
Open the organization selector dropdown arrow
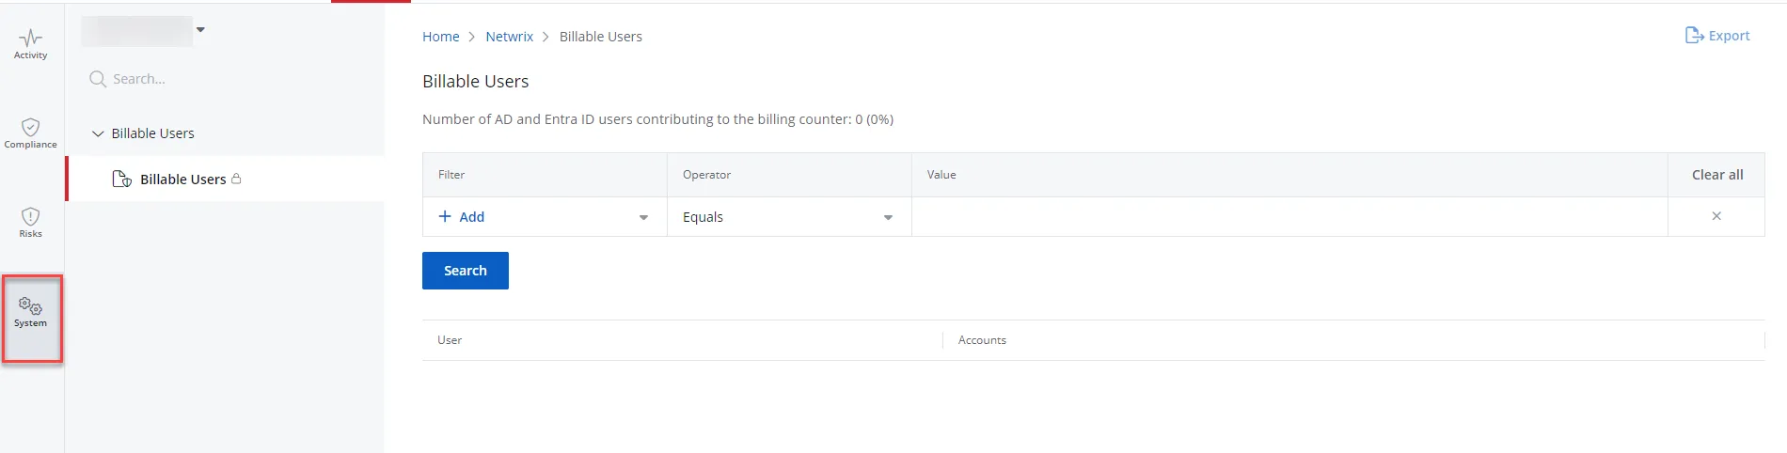(200, 30)
